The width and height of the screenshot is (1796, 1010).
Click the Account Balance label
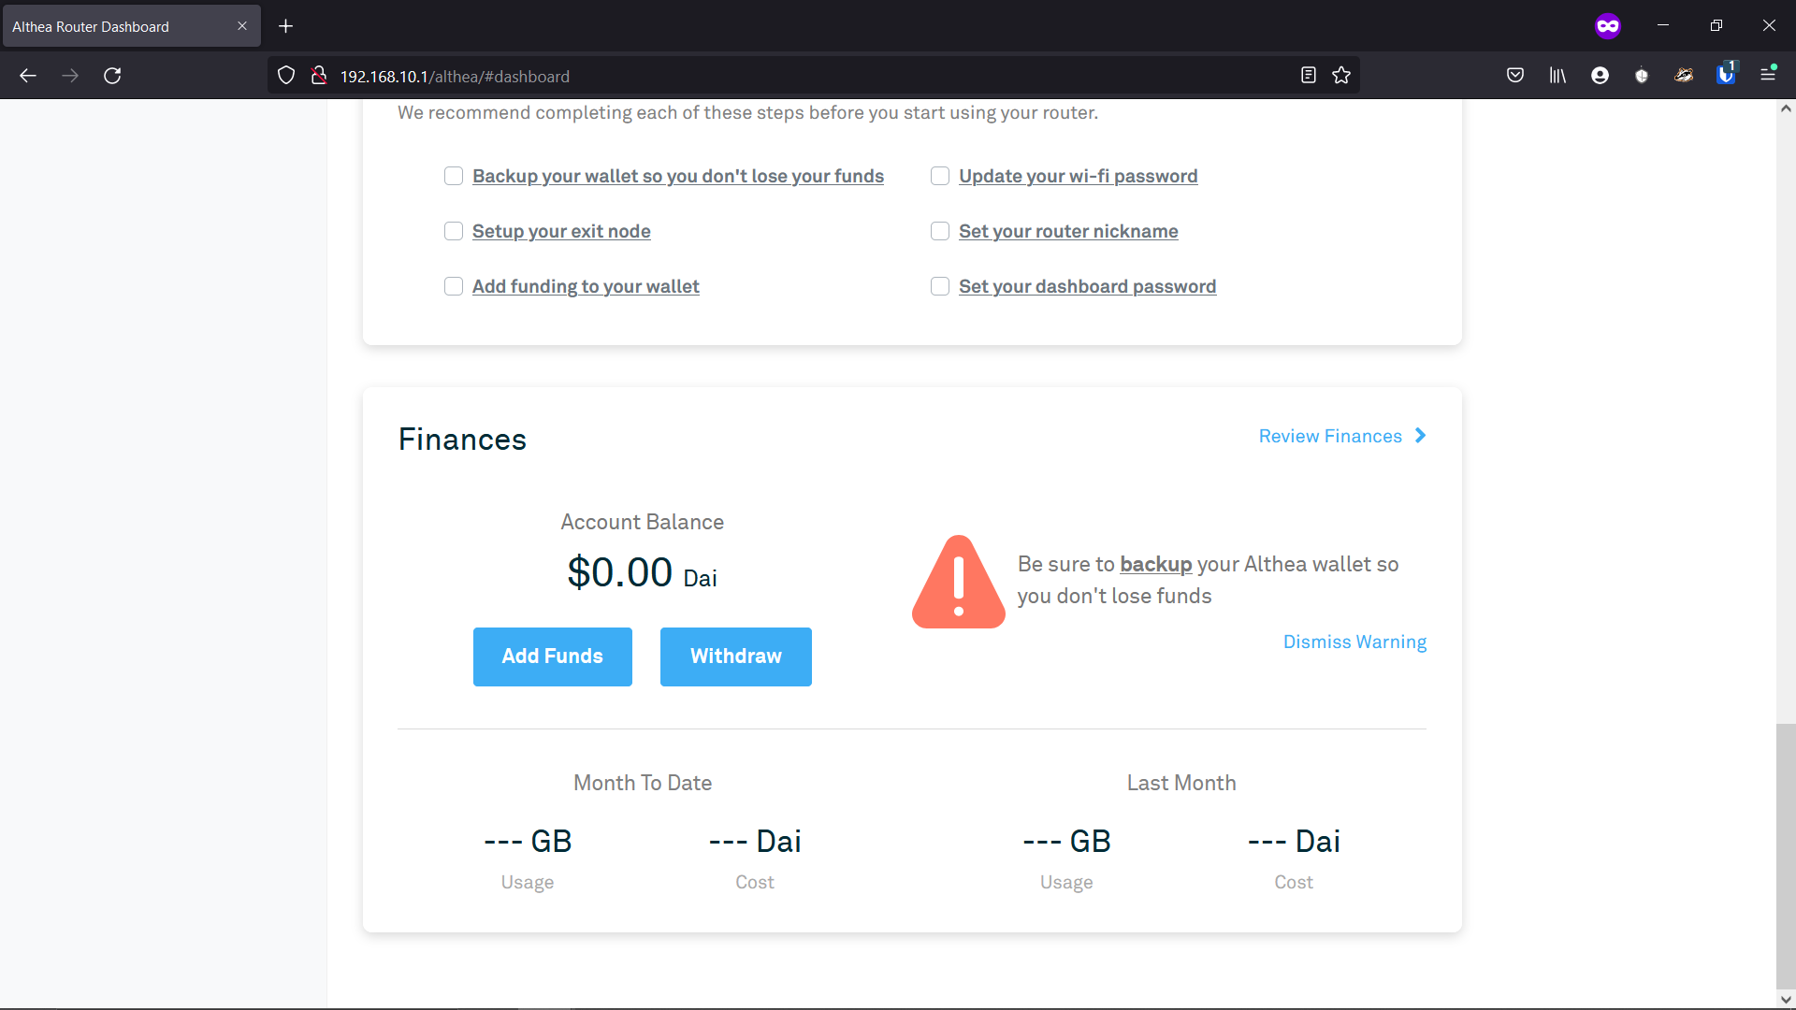[642, 522]
